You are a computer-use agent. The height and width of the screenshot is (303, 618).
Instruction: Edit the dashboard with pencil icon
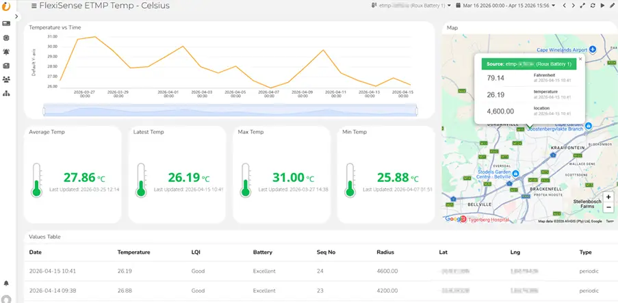tap(612, 5)
